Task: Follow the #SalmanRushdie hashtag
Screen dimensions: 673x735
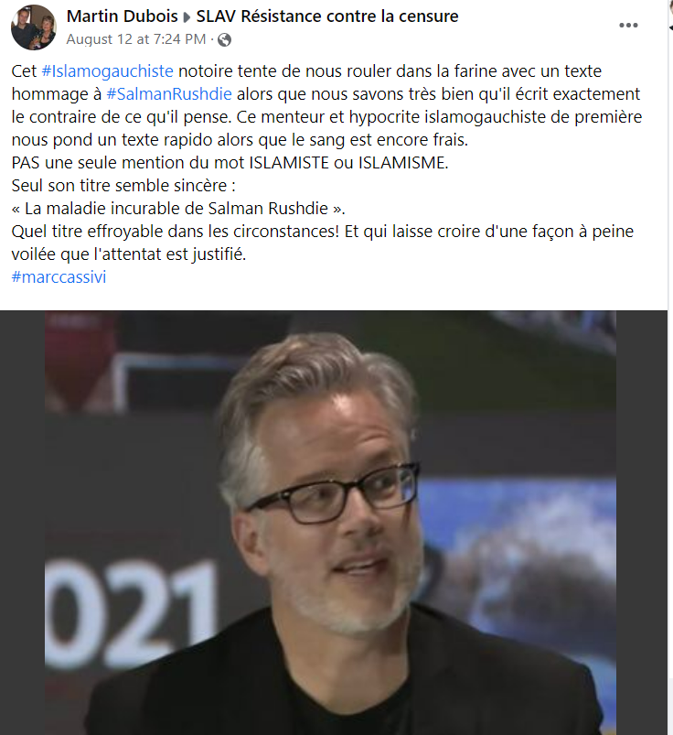Action: pos(169,94)
